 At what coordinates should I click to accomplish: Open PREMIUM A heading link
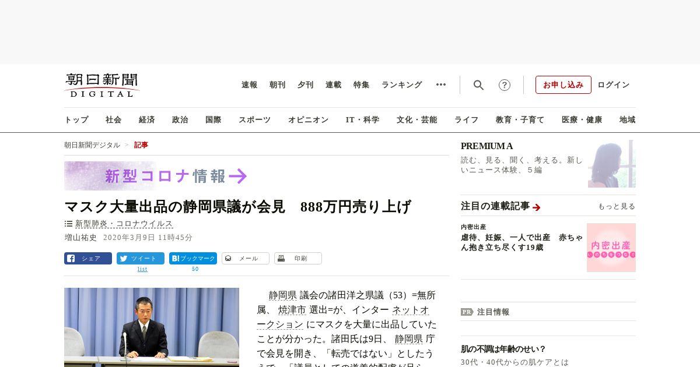pyautogui.click(x=487, y=146)
